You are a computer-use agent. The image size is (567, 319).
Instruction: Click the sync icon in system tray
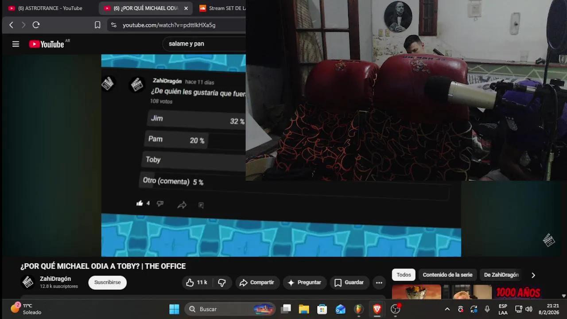tap(474, 309)
